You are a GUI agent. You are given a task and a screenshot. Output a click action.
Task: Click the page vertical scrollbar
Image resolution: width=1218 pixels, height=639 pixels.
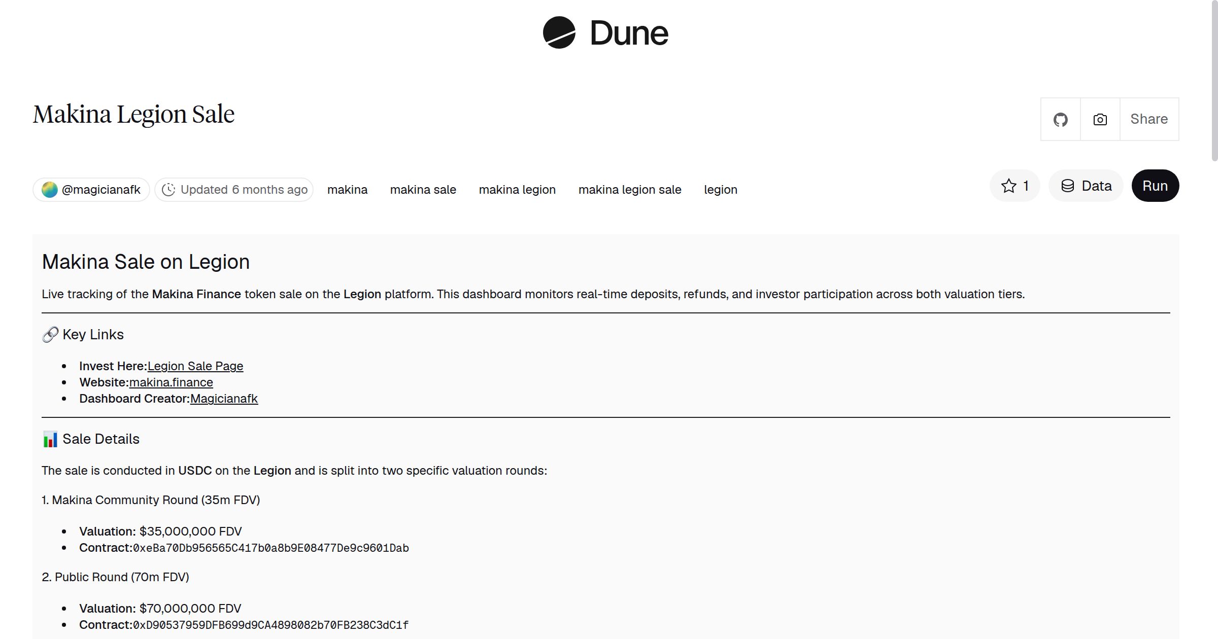point(1214,81)
